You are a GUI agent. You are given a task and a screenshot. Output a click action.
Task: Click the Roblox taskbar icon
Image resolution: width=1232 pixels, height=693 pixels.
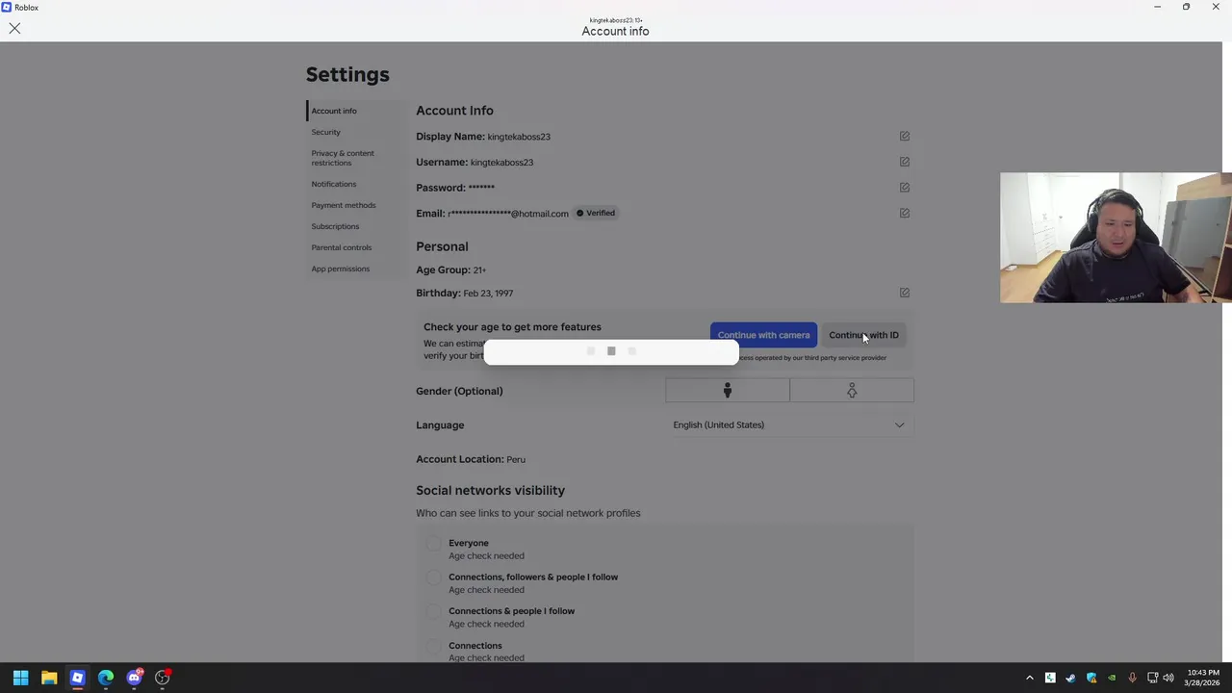77,678
